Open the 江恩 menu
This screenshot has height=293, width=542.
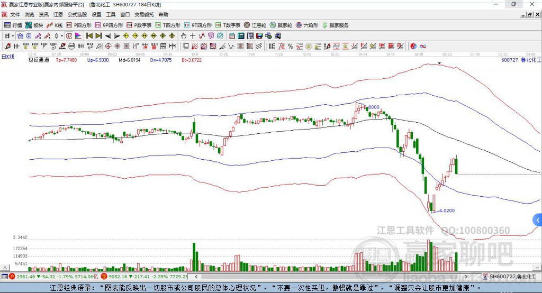(58, 14)
